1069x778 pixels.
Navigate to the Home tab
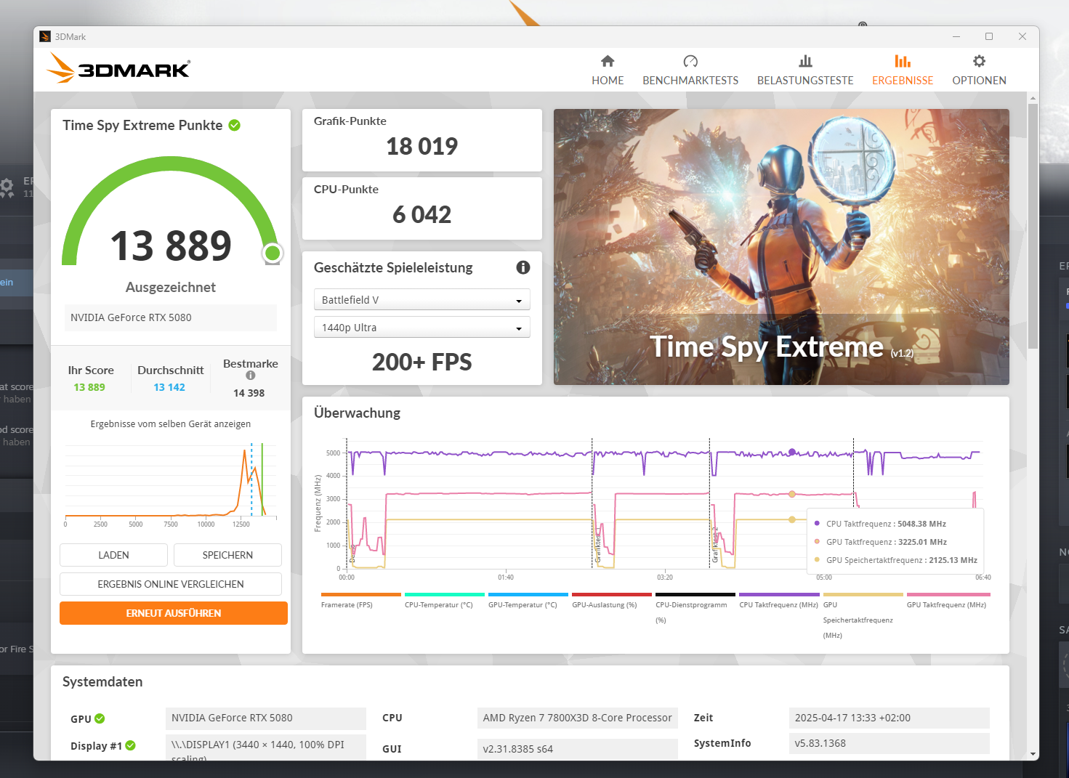pos(608,69)
